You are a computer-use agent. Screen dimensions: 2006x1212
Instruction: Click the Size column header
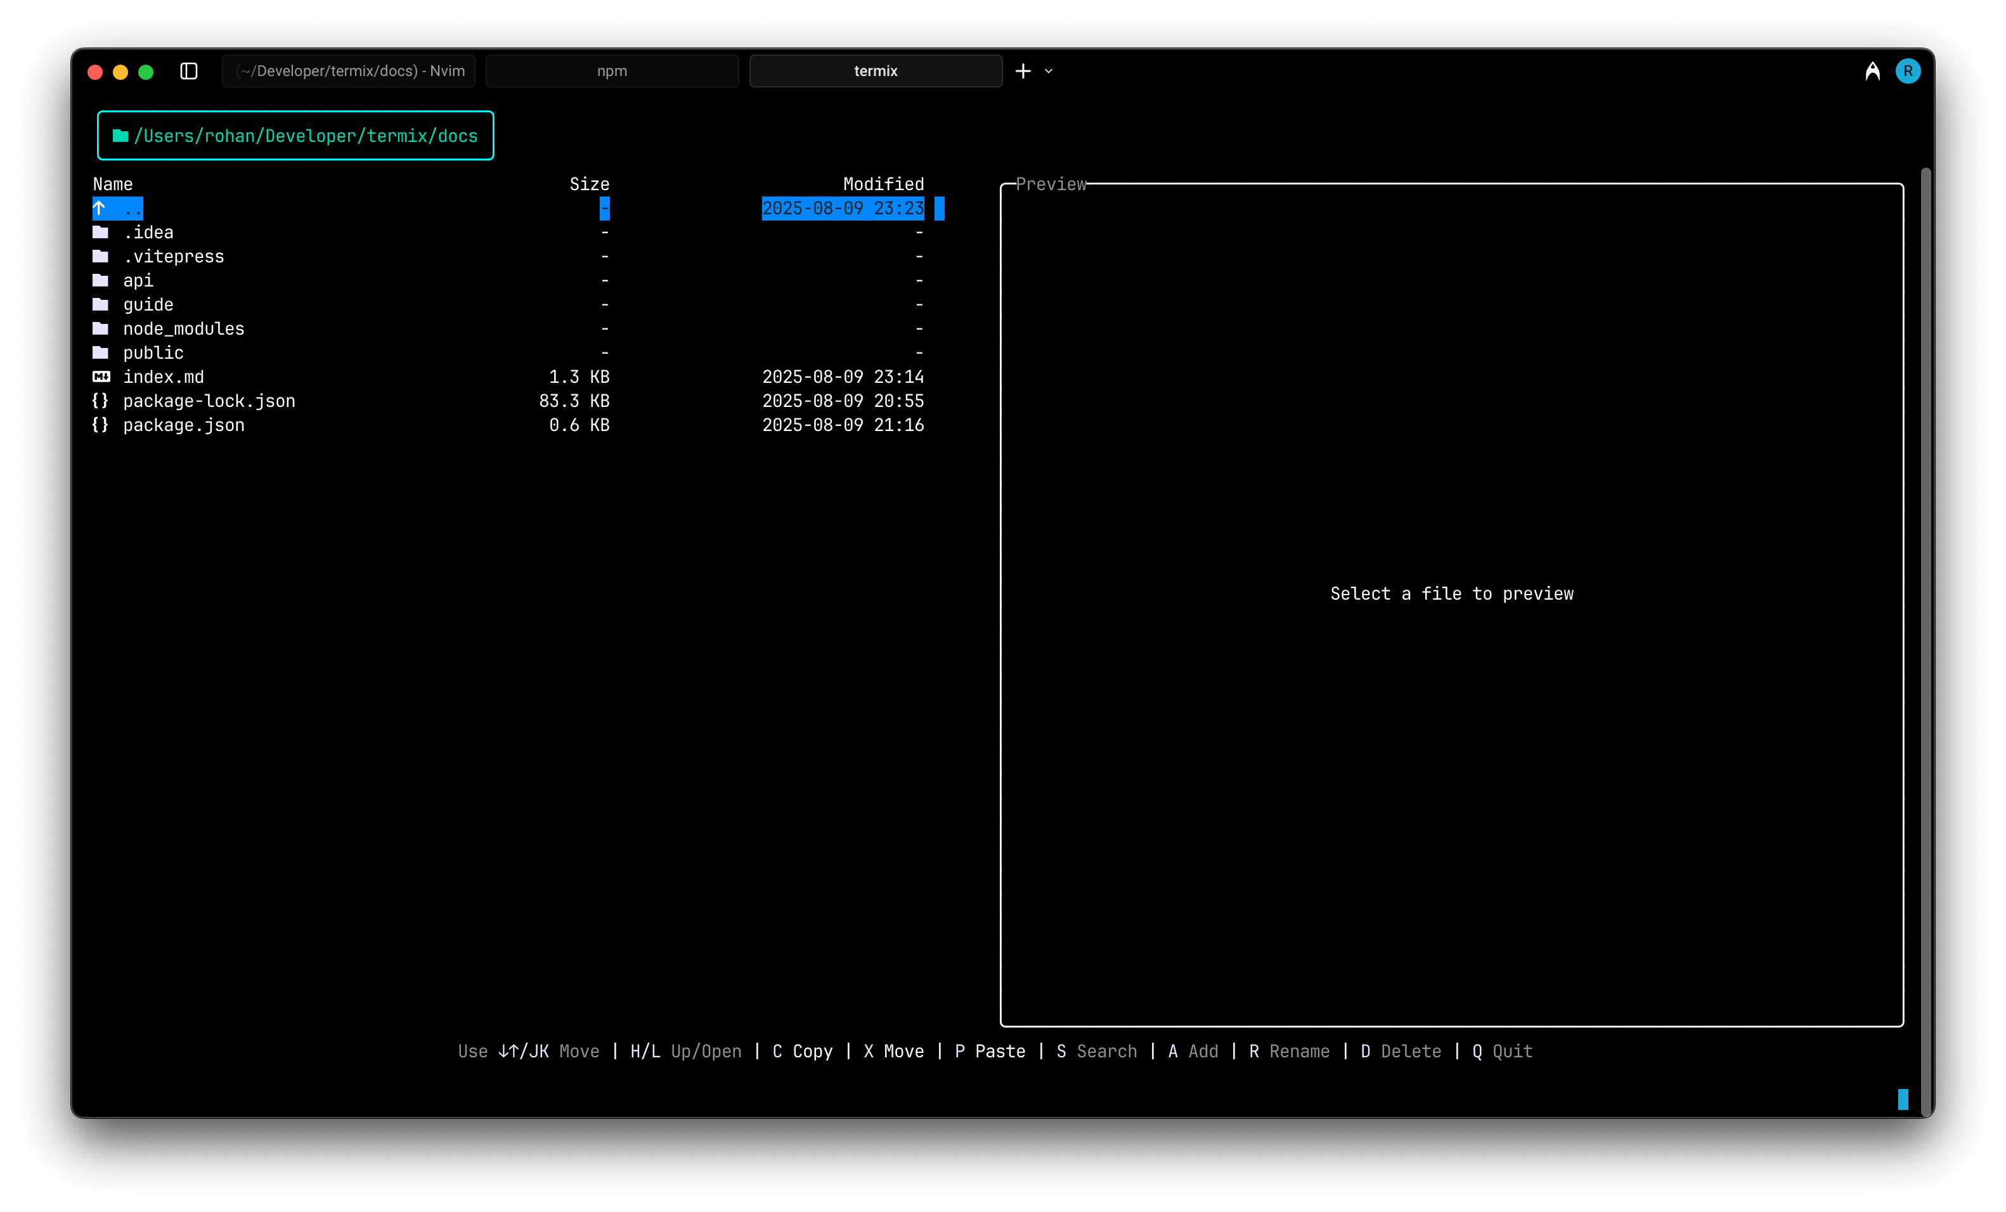[590, 184]
